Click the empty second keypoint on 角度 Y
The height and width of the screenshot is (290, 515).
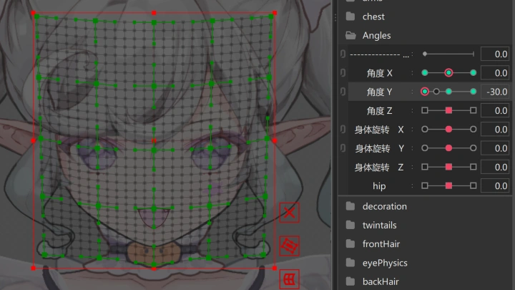(x=436, y=92)
